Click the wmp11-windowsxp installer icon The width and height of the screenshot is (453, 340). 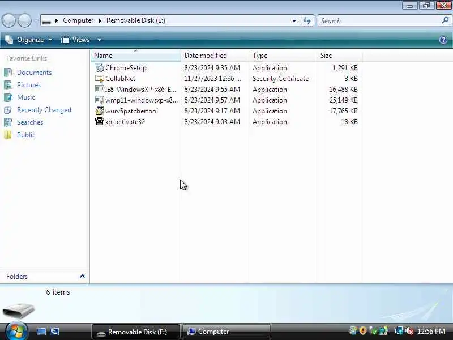coord(100,100)
